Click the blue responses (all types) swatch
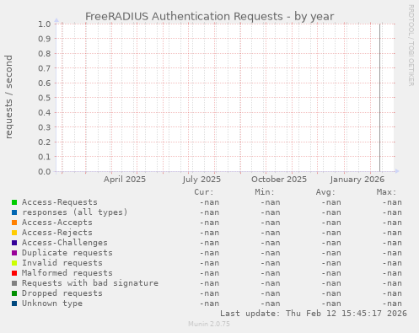The image size is (419, 333). coord(14,212)
